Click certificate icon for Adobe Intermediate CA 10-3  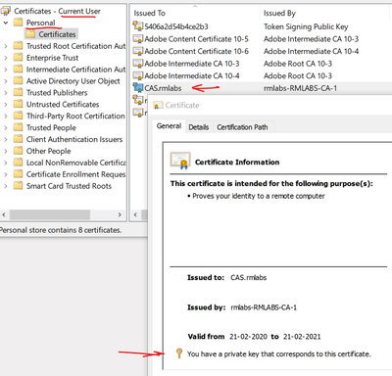click(x=138, y=64)
